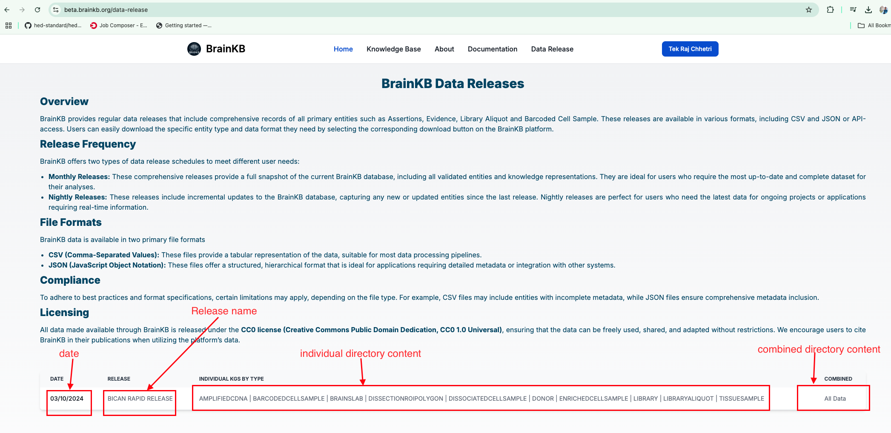The height and width of the screenshot is (433, 891).
Task: Click the CC0 license bold text
Action: 372,330
